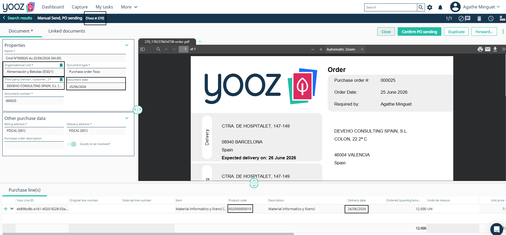Click the horizontal scrollbar of purchase lines
The height and width of the screenshot is (235, 506).
point(148,234)
